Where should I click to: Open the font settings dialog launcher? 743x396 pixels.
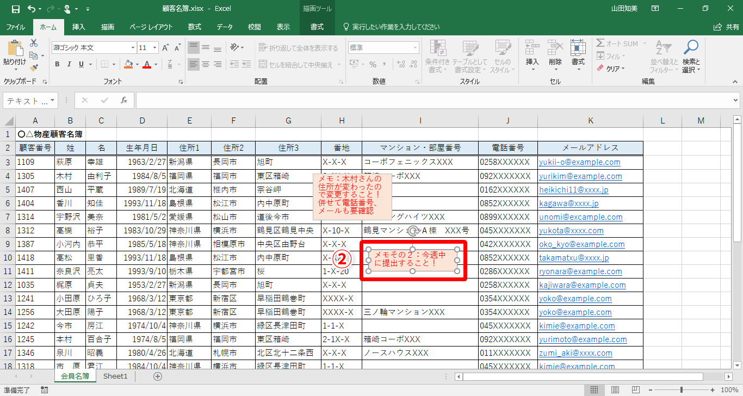pyautogui.click(x=181, y=82)
